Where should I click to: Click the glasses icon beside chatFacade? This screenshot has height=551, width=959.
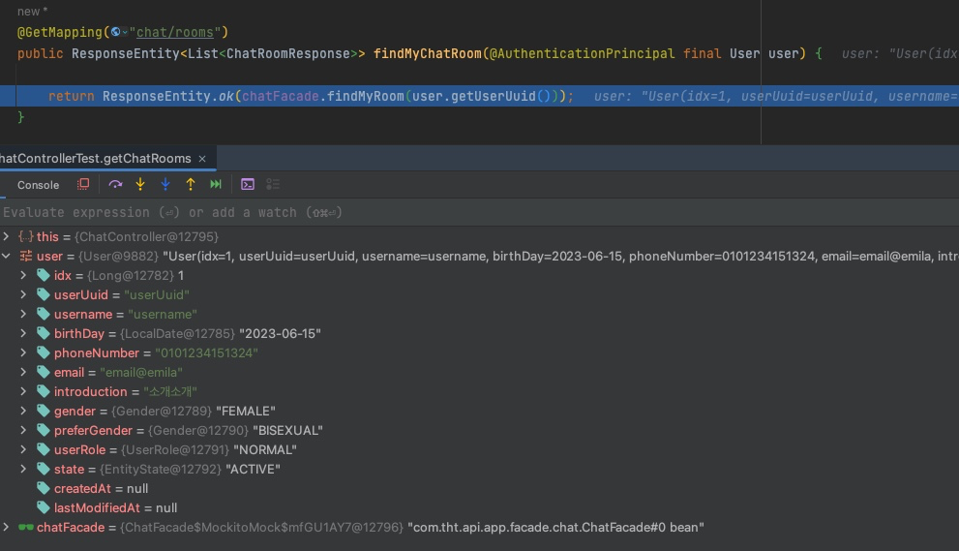point(26,527)
